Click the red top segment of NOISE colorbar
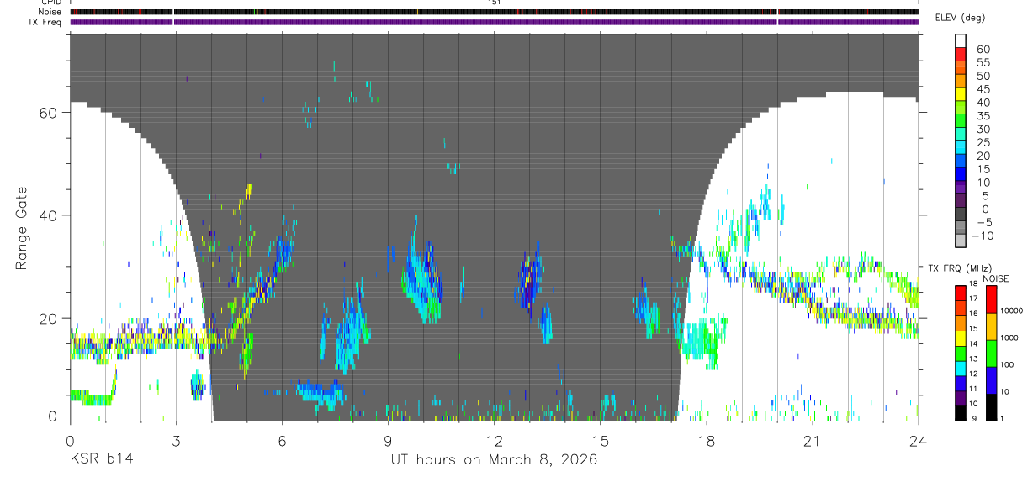 (991, 299)
